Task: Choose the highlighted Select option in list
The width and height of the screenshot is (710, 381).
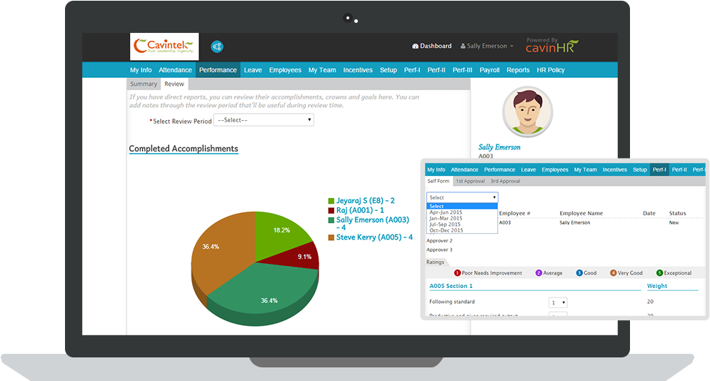Action: tap(462, 206)
